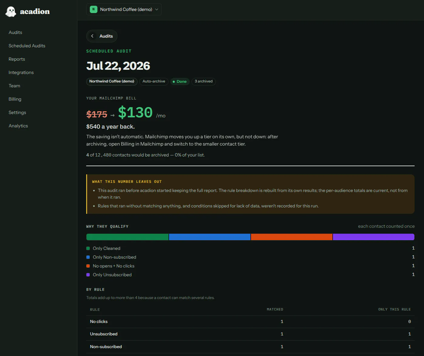Screen dimensions: 424x356
Task: Click the green N workspace avatar icon
Action: point(93,9)
